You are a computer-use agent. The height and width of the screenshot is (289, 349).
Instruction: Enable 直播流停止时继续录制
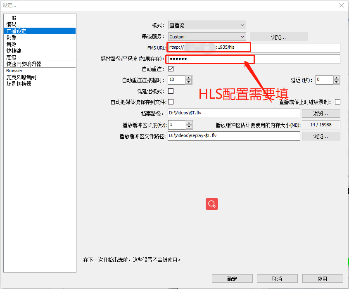tap(337, 101)
